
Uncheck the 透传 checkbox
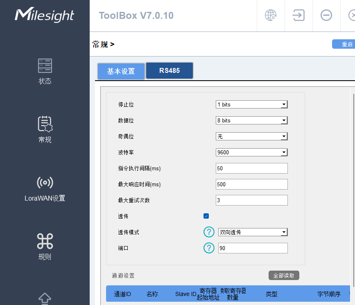coord(206,216)
